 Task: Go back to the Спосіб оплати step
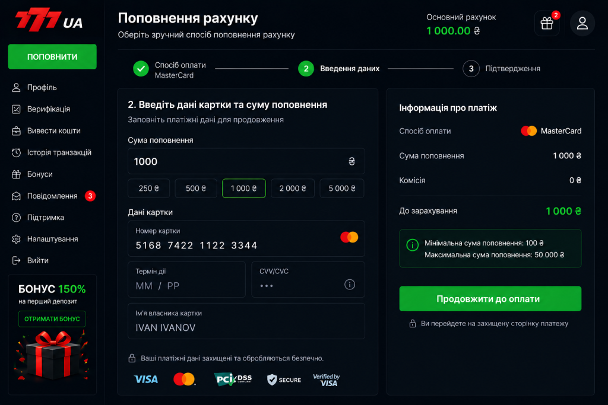(x=169, y=70)
